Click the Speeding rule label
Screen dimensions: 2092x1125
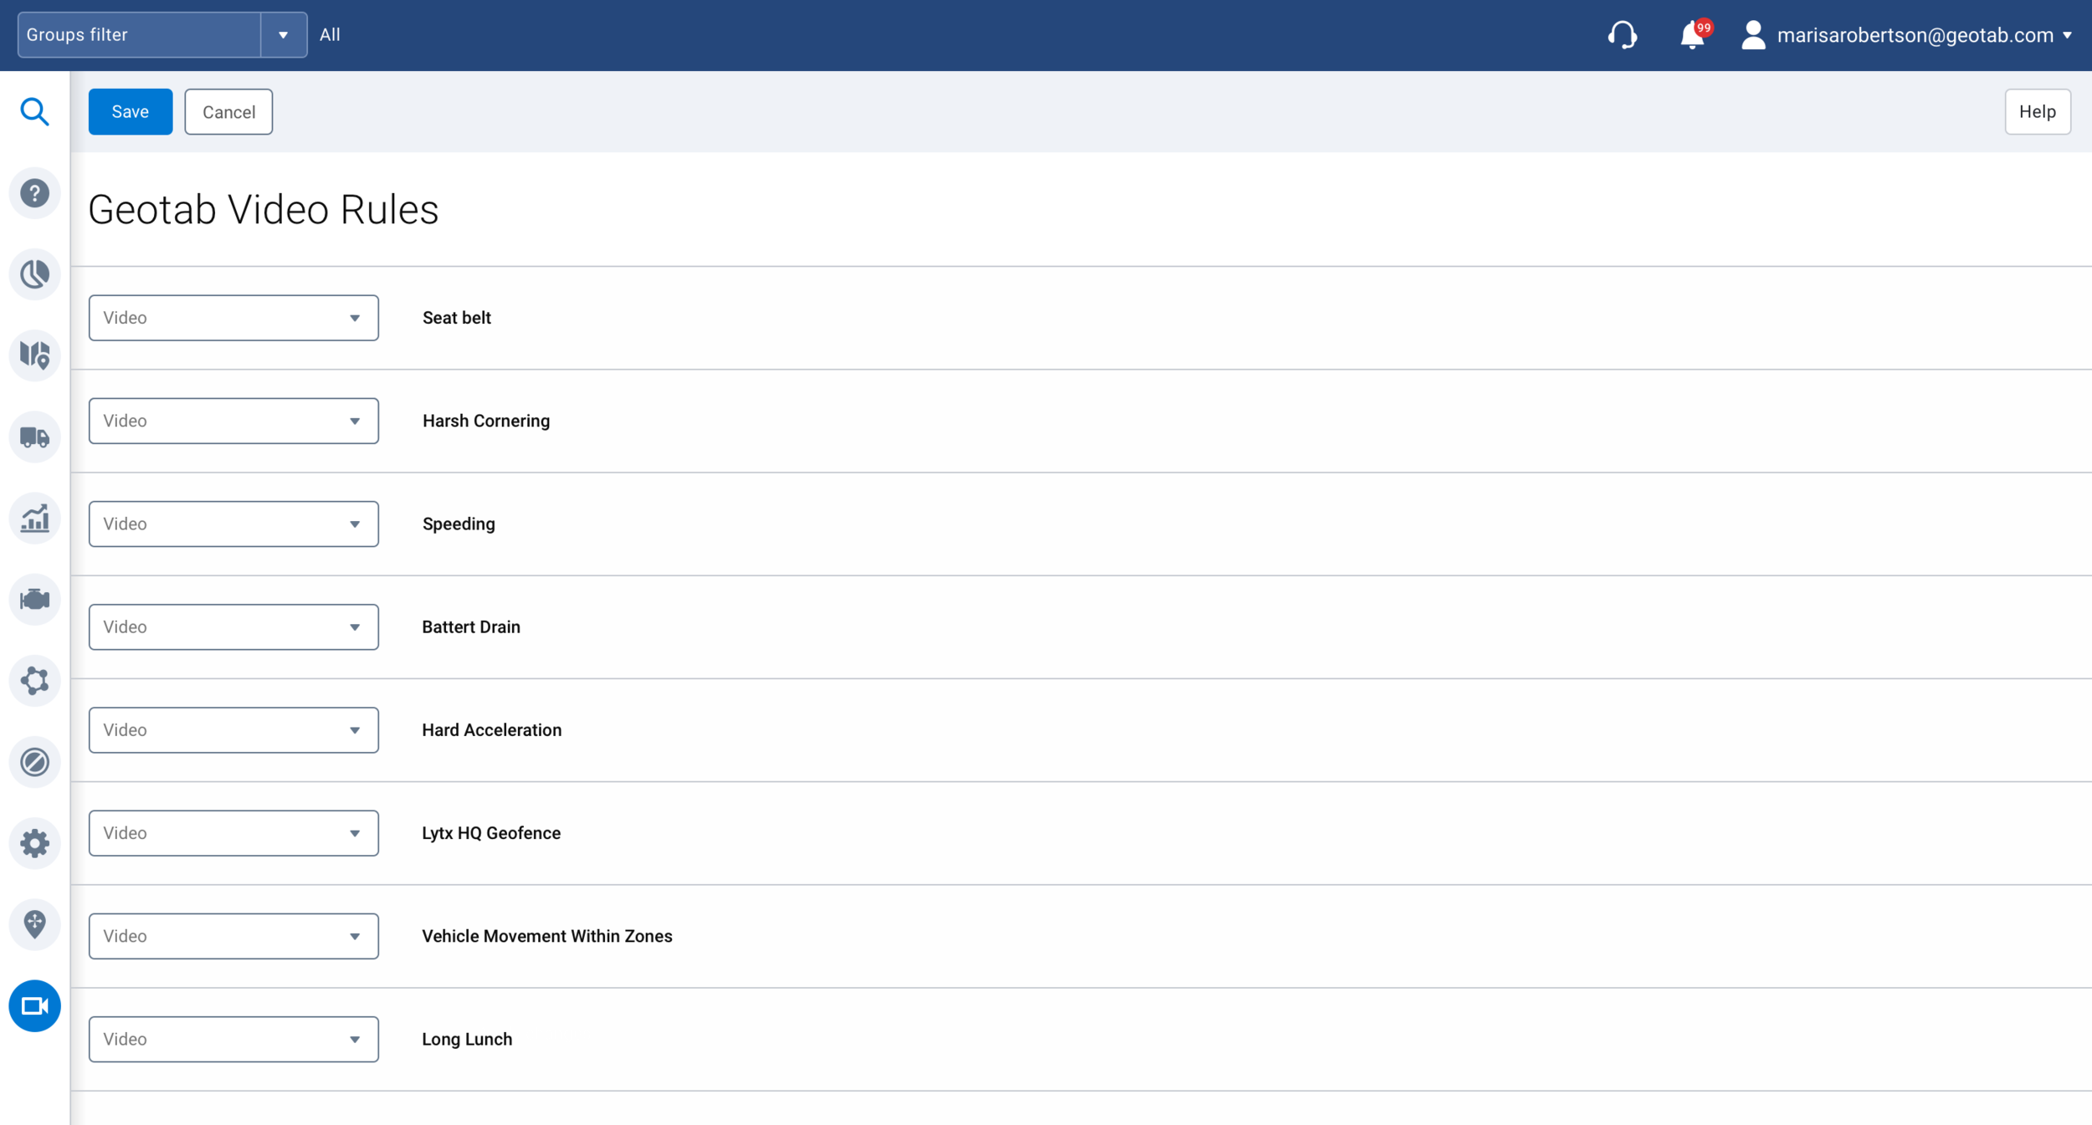tap(459, 524)
